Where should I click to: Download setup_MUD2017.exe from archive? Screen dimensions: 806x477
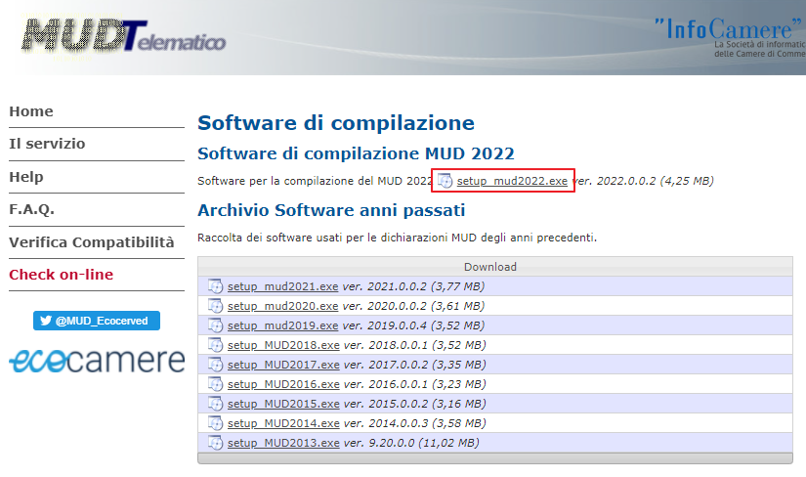[x=283, y=365]
